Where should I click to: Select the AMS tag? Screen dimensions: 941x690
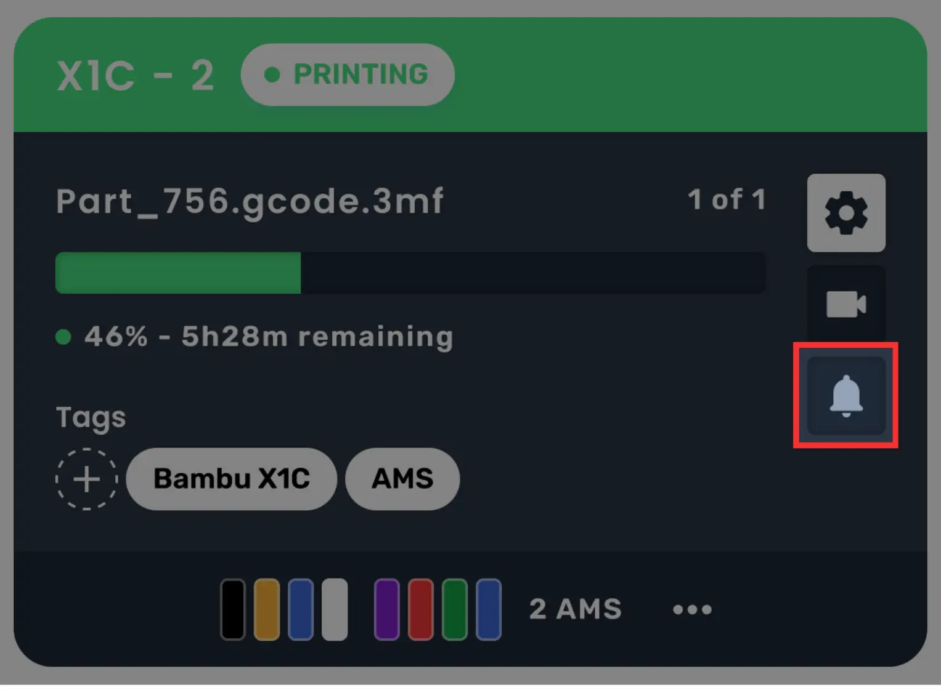(x=402, y=479)
